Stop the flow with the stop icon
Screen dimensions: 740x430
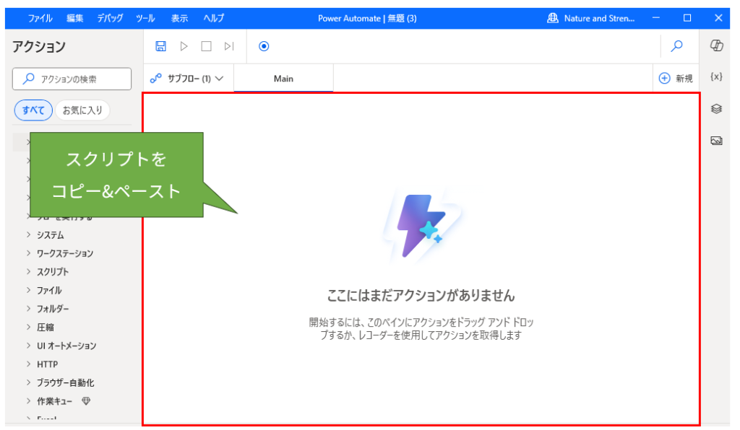point(206,45)
